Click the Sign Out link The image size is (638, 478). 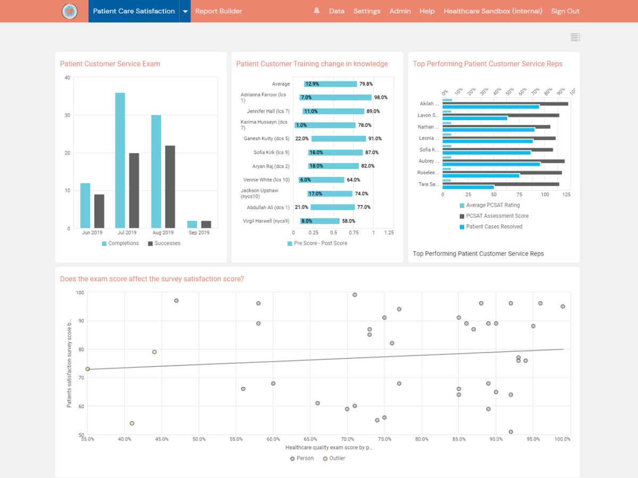point(565,11)
